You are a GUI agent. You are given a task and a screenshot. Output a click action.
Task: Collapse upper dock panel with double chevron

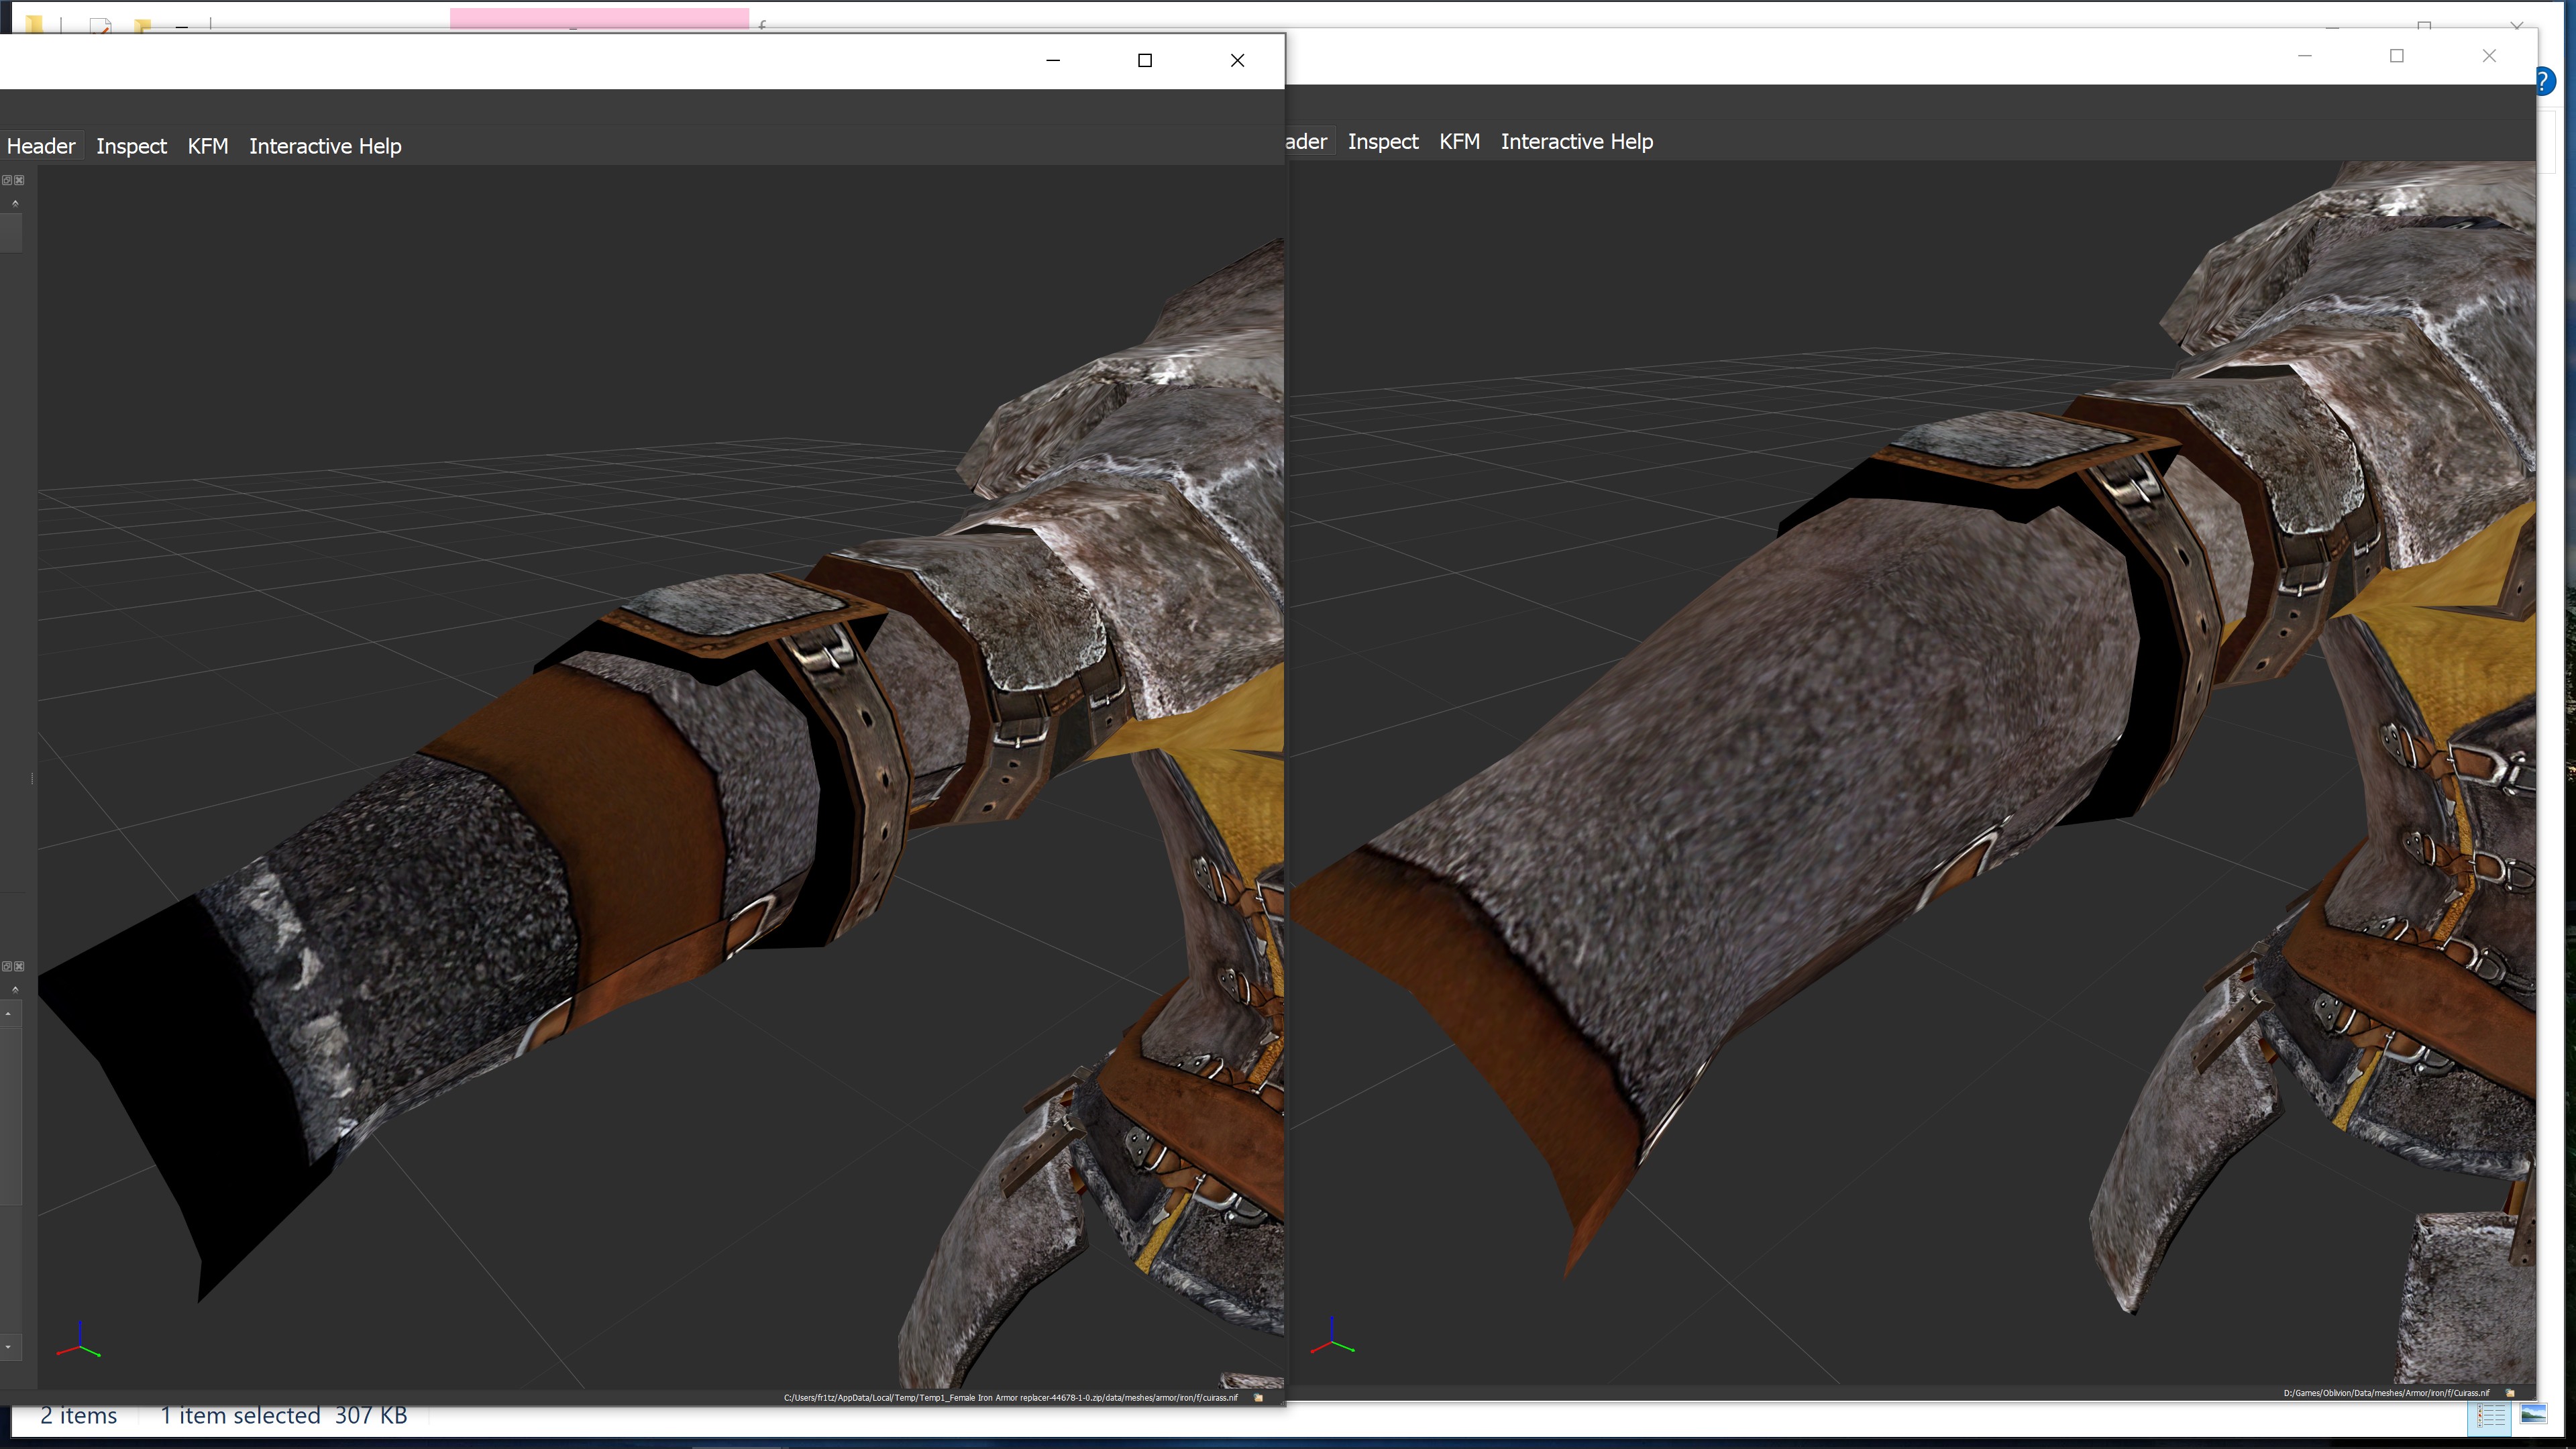point(15,203)
